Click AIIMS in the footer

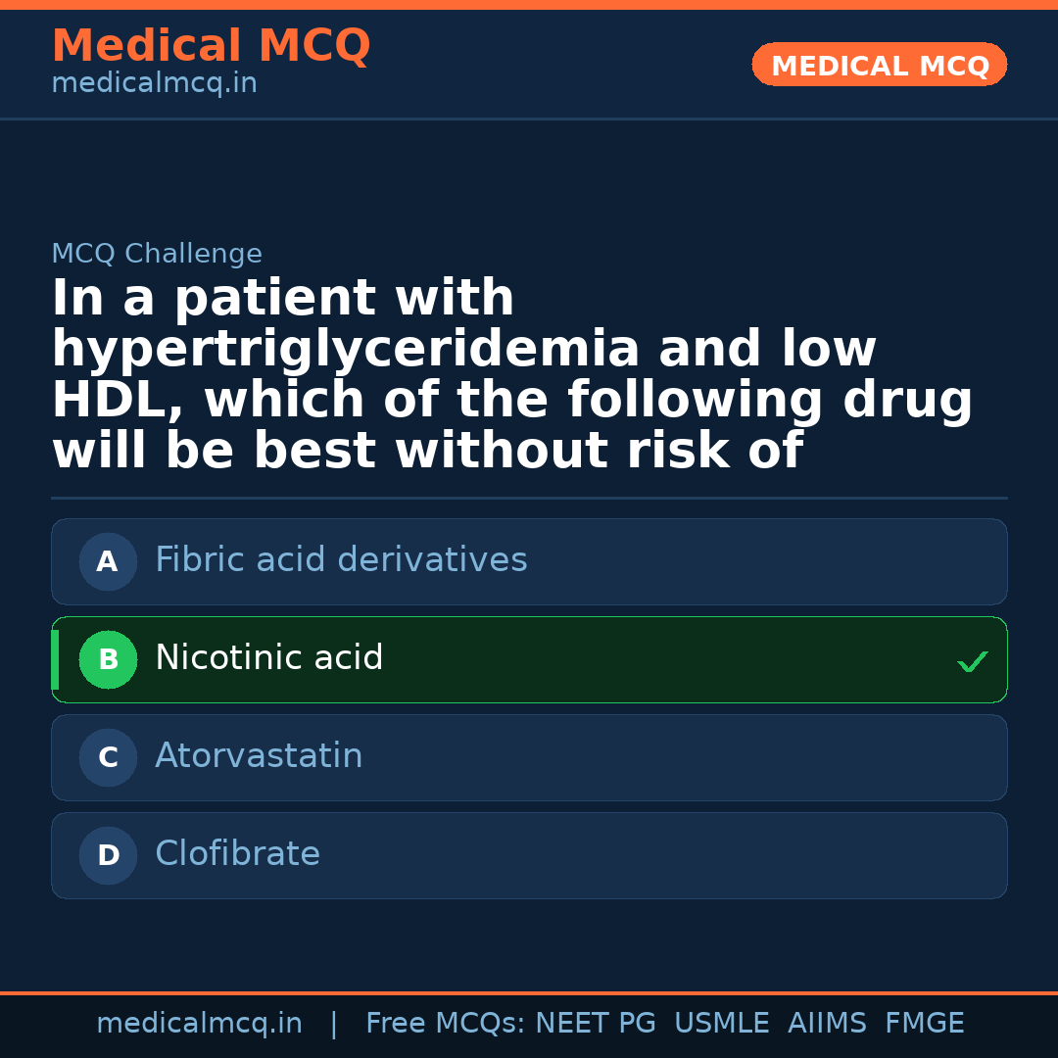click(x=827, y=1024)
